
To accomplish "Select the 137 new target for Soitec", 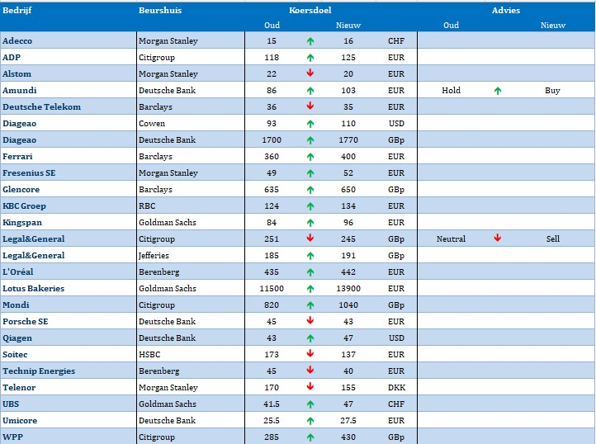I will pyautogui.click(x=348, y=354).
